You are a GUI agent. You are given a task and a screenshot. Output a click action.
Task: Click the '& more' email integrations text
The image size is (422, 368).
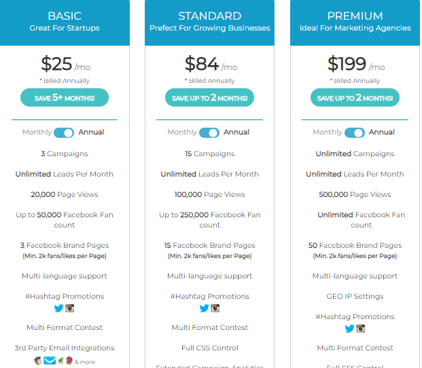coord(85,362)
